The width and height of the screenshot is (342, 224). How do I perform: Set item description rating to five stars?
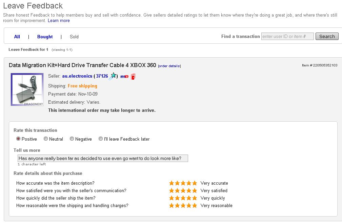coord(195,183)
